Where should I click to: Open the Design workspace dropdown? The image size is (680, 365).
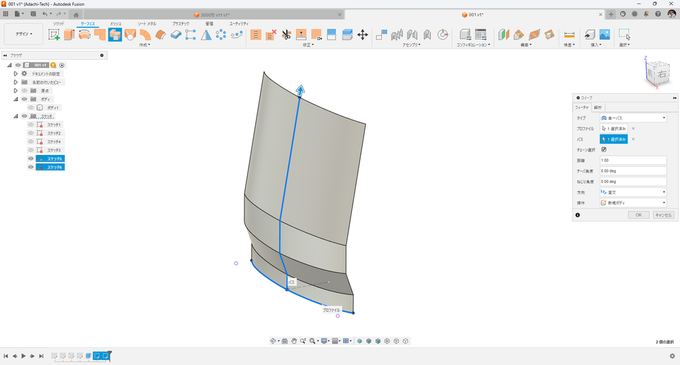pos(24,34)
